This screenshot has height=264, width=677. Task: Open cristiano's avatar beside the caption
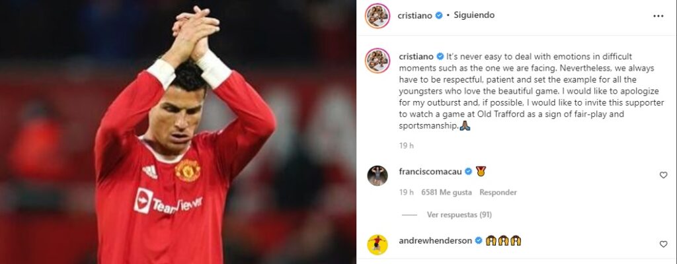[378, 61]
